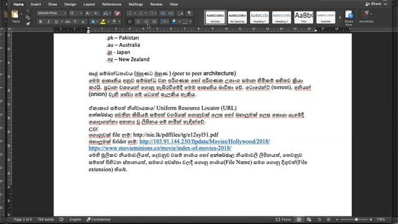Increase font size with larger A icon
Image resolution: width=398 pixels, height=224 pixels.
pos(88,13)
